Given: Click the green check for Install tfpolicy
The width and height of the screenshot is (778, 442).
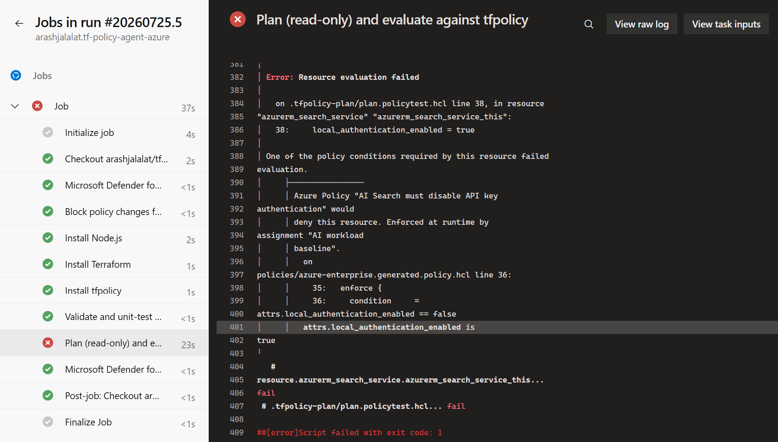Looking at the screenshot, I should click(48, 290).
